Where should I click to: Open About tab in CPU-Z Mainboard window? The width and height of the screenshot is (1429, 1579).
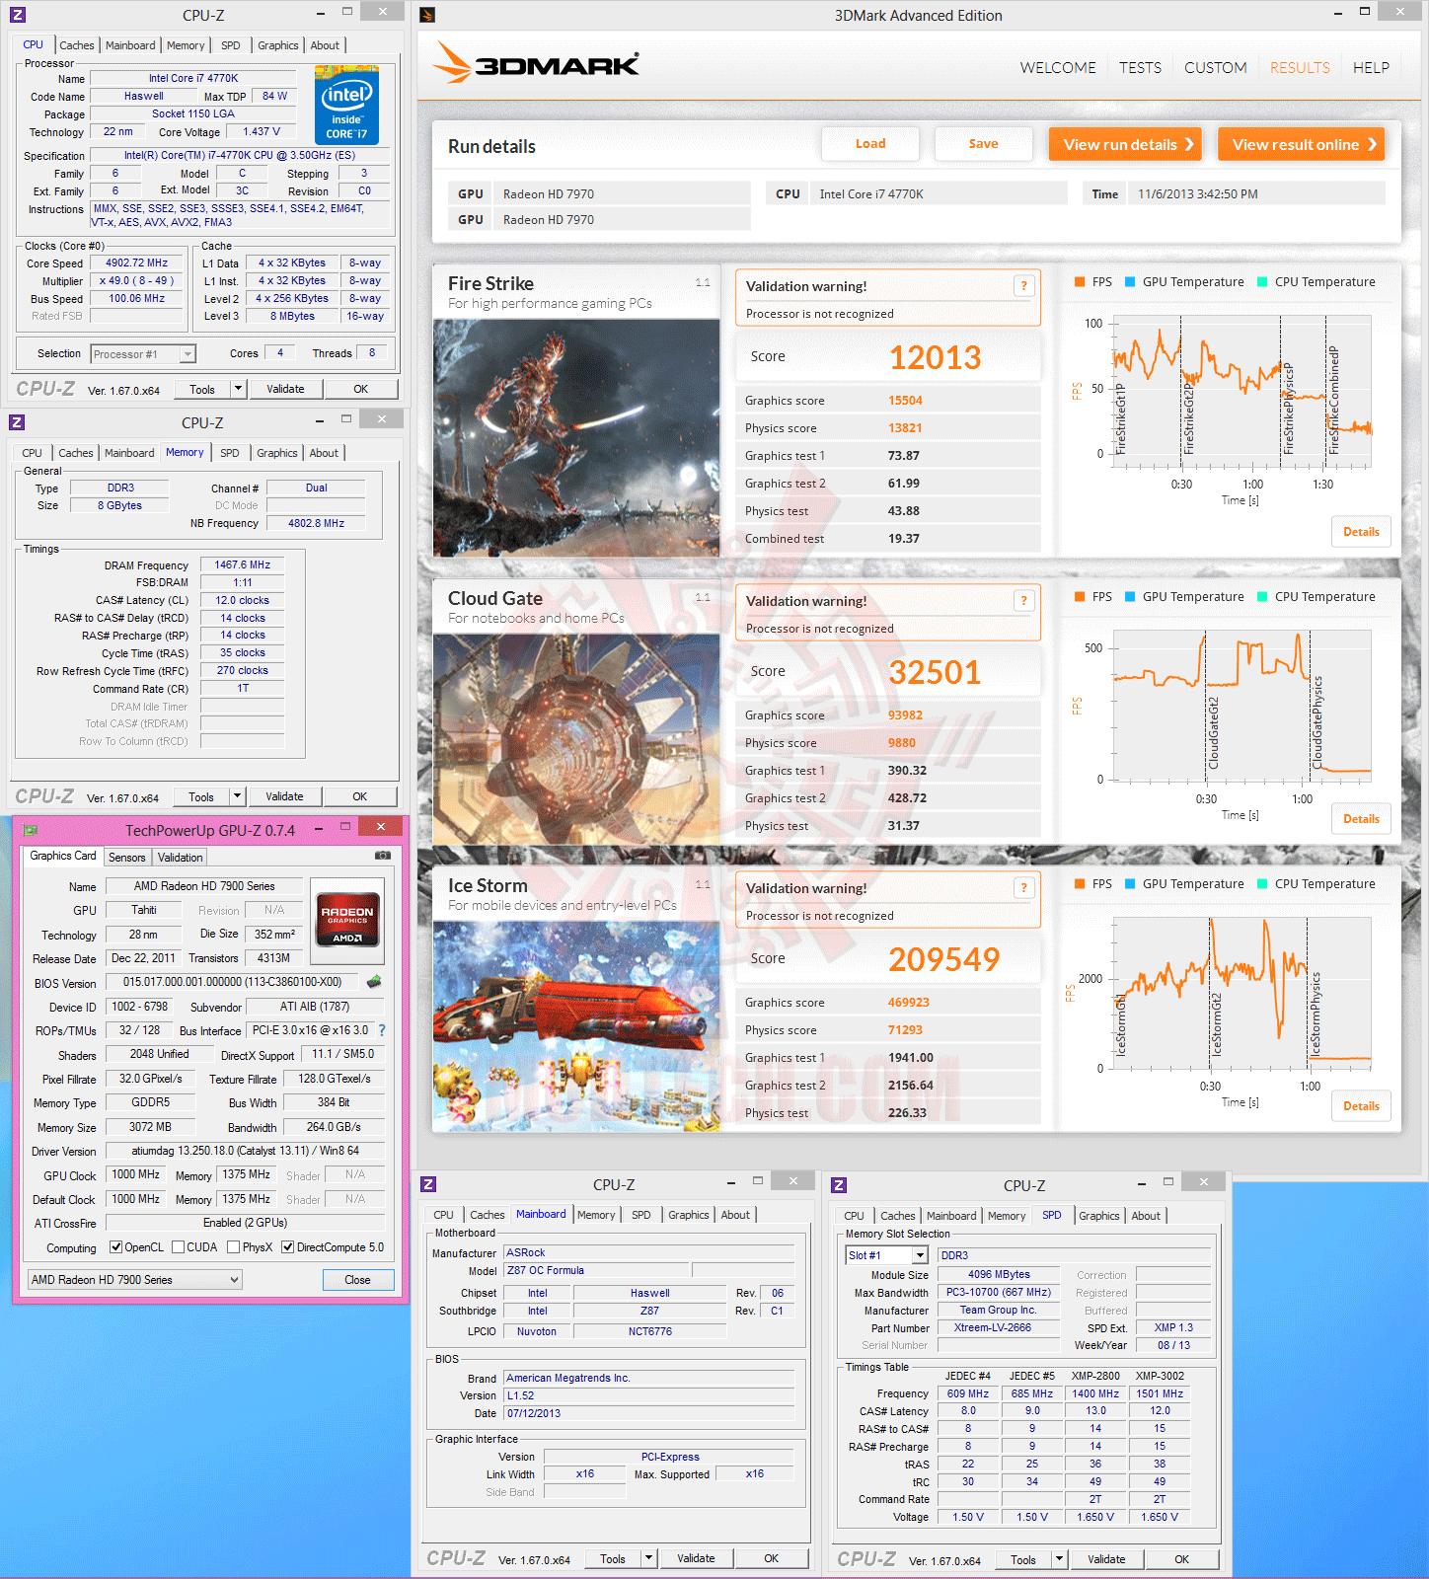click(x=735, y=1215)
